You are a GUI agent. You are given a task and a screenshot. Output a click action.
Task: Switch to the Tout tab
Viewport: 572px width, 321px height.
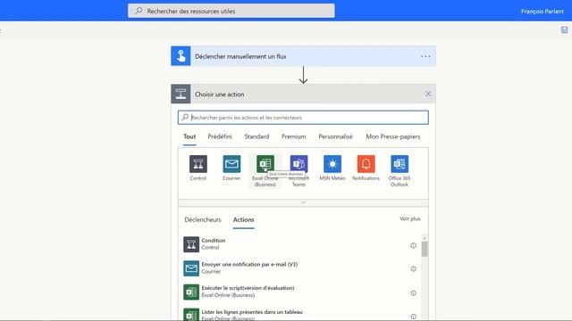click(x=189, y=136)
